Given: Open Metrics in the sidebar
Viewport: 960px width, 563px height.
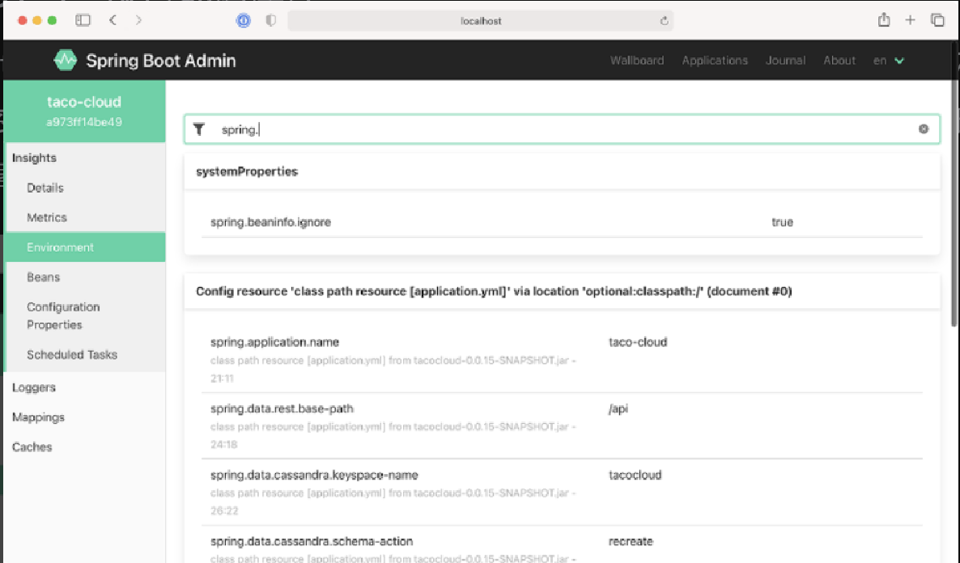Looking at the screenshot, I should tap(47, 218).
